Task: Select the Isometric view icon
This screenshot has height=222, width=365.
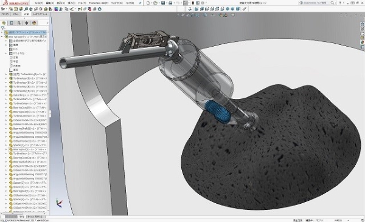Action: (x=228, y=9)
